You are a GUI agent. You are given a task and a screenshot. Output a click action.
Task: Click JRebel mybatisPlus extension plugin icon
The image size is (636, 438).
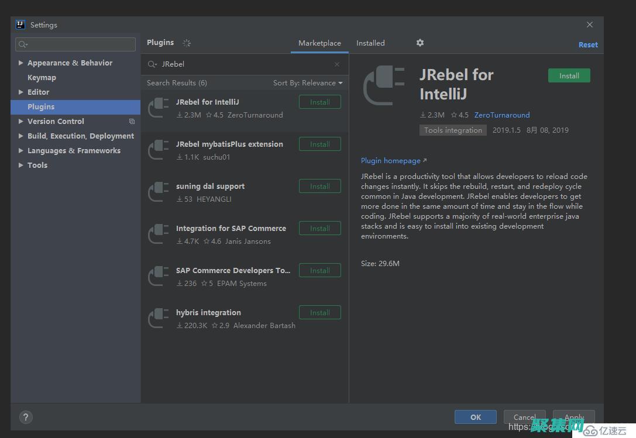(159, 150)
